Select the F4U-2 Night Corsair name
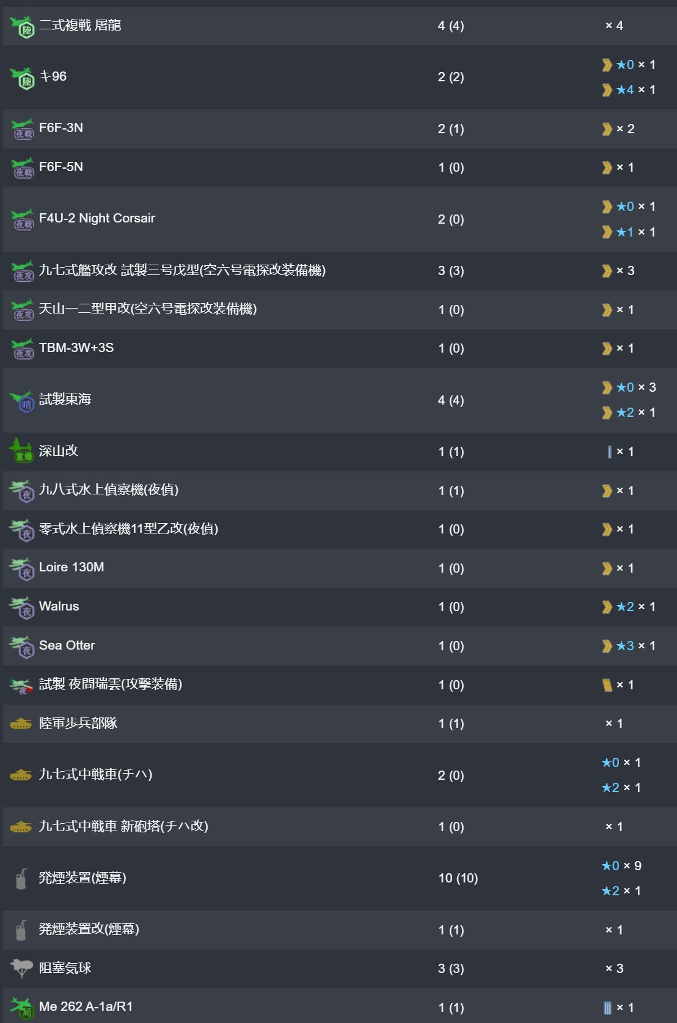The width and height of the screenshot is (677, 1023). coord(97,218)
